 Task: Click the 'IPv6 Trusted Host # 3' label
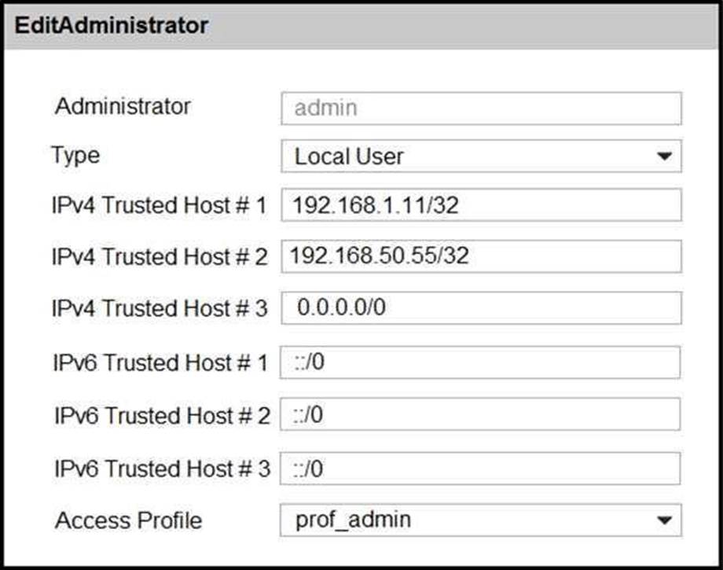pyautogui.click(x=161, y=469)
